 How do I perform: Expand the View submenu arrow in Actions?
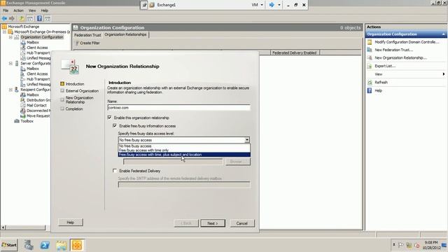443,74
